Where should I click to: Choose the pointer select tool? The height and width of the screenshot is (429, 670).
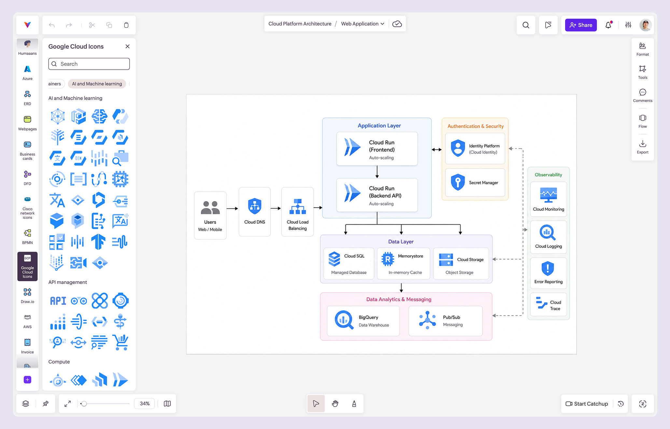316,404
